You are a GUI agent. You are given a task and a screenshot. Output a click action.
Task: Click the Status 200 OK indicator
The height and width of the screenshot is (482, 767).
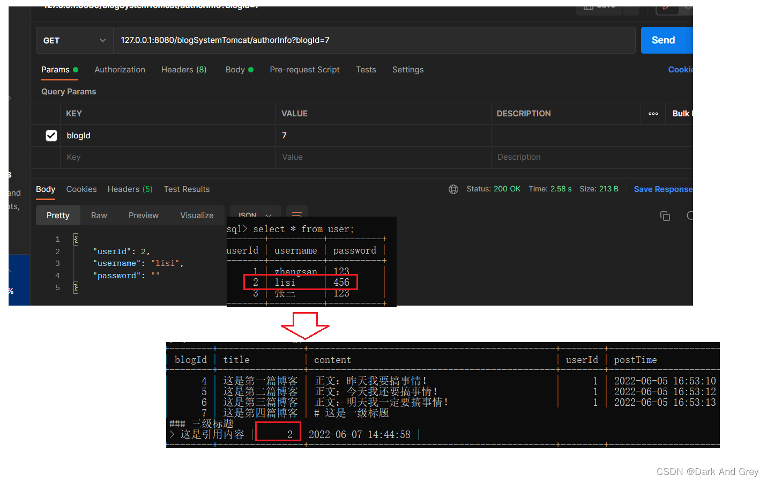coord(493,189)
